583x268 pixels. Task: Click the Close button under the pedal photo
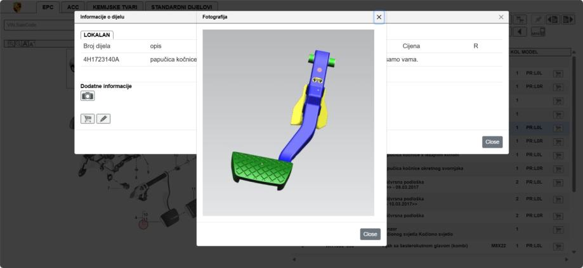point(370,234)
